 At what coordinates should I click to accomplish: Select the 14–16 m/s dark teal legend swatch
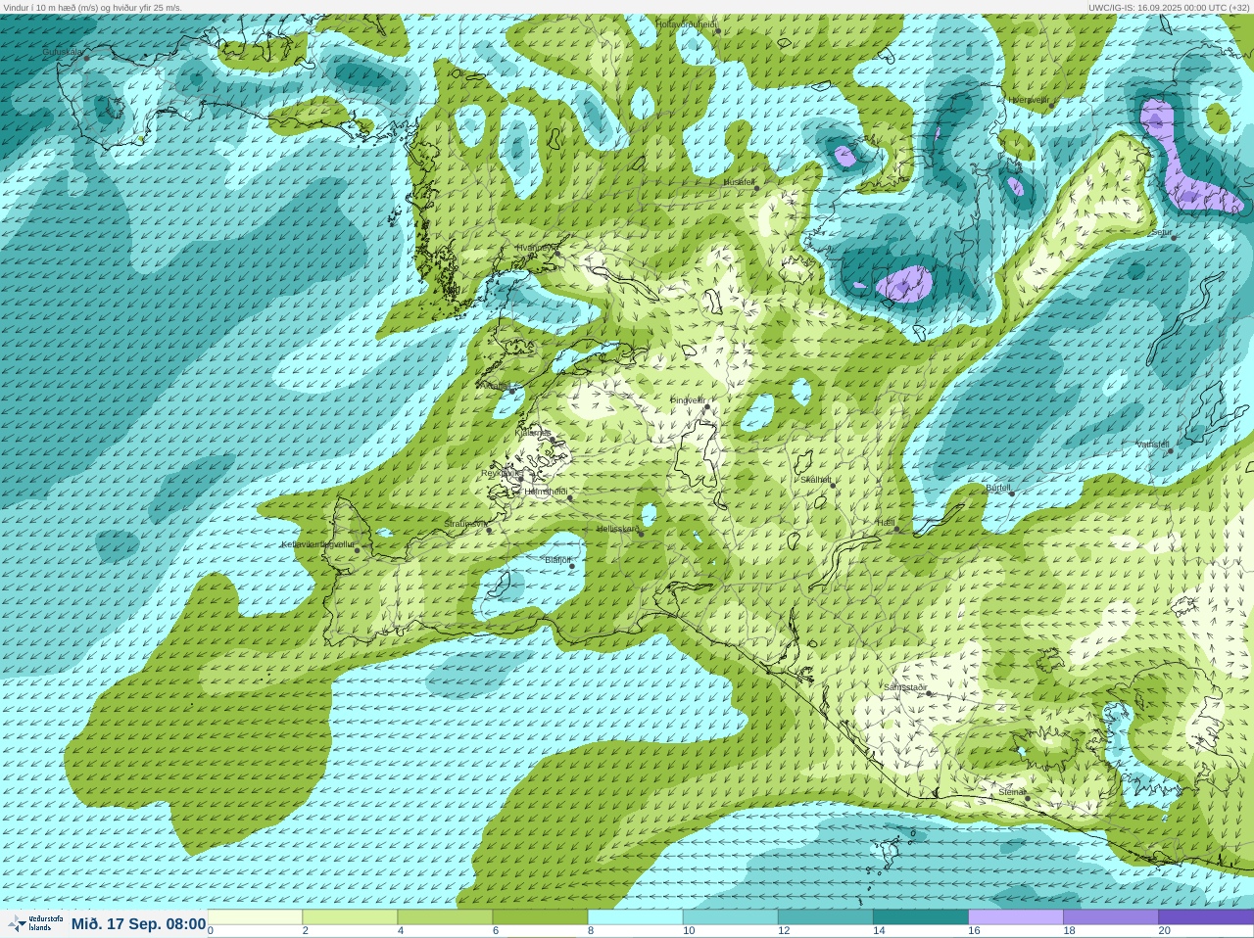[920, 917]
